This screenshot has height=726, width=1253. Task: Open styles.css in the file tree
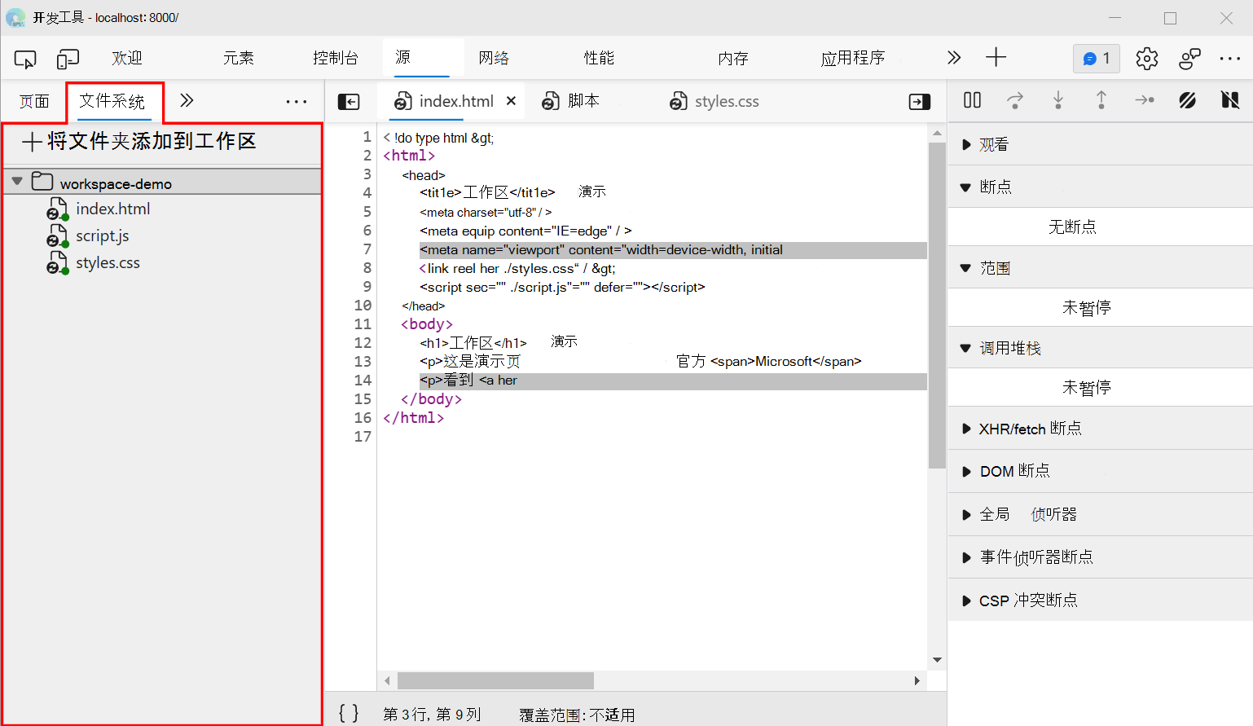coord(108,263)
